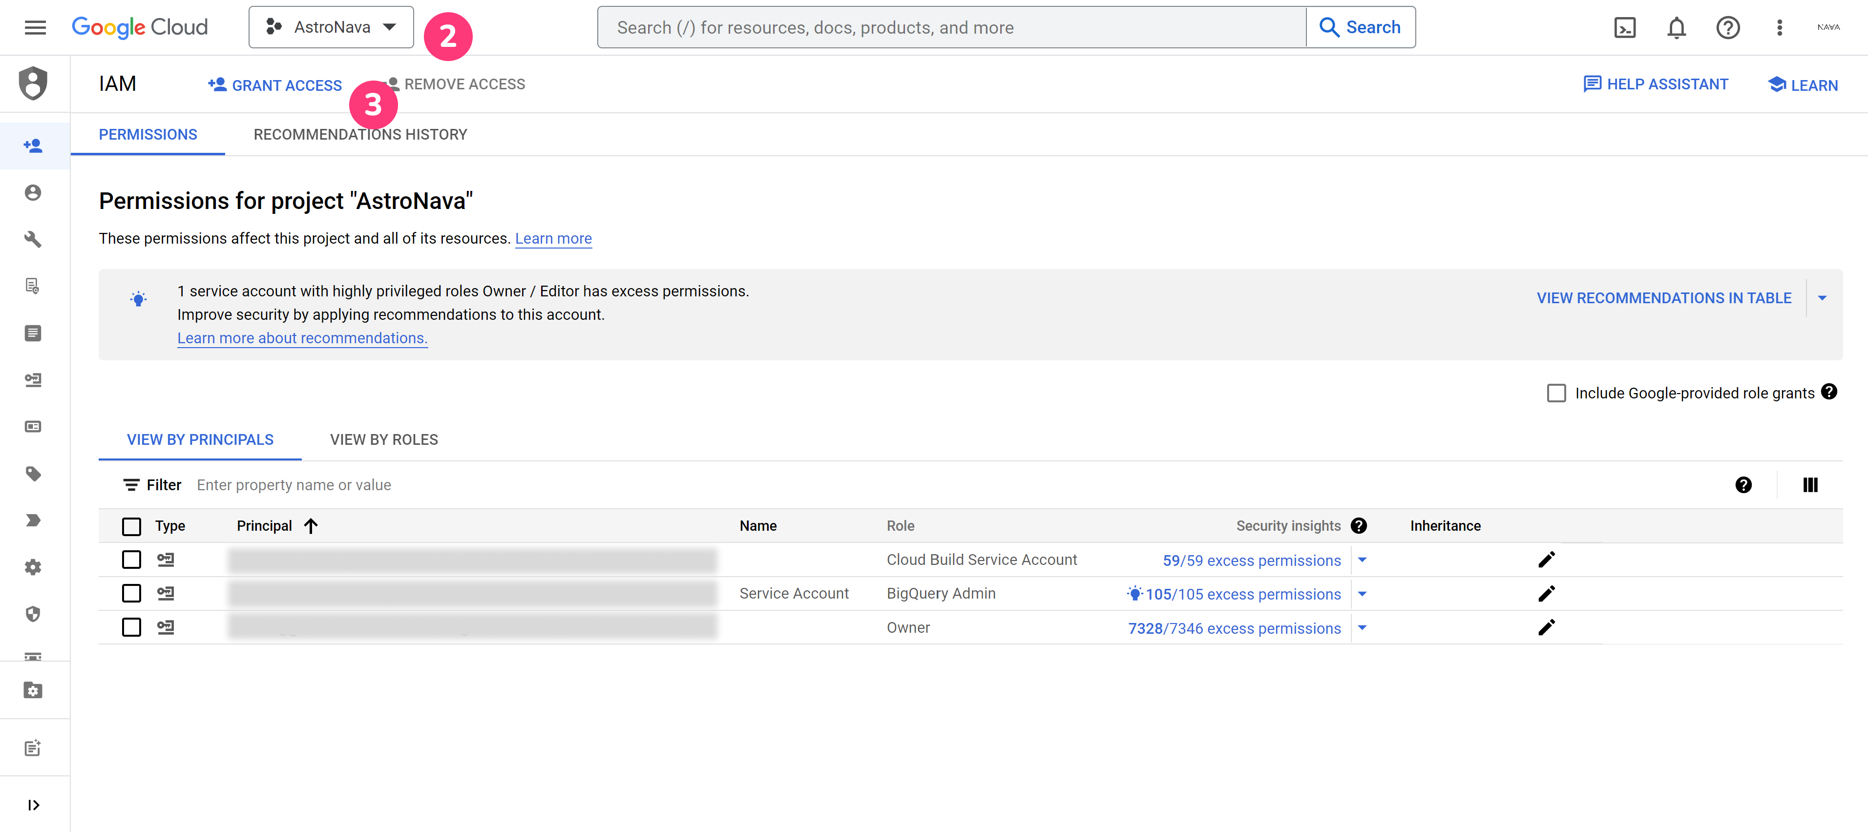Open the Learn panel
This screenshot has width=1868, height=832.
(1803, 85)
